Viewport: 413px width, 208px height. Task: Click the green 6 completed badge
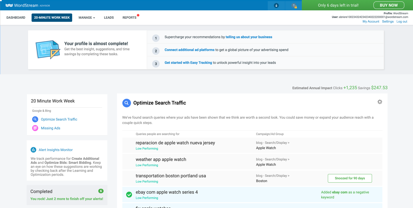tap(101, 191)
